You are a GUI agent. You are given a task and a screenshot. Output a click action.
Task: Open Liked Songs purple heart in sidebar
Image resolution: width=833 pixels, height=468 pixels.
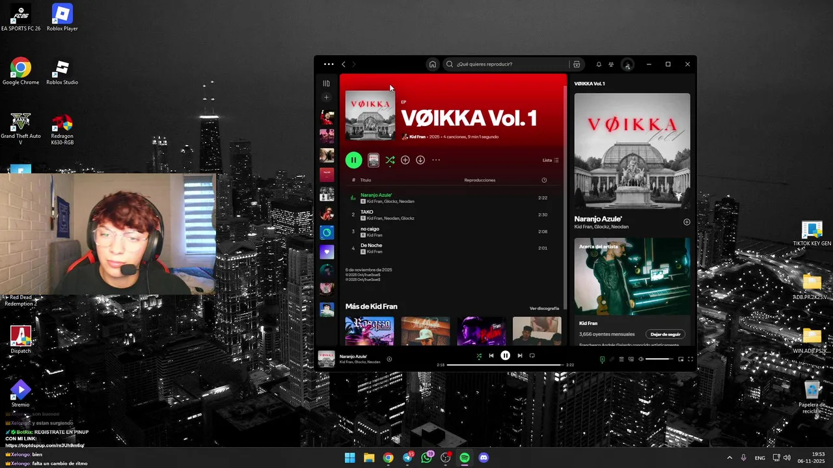pyautogui.click(x=327, y=252)
